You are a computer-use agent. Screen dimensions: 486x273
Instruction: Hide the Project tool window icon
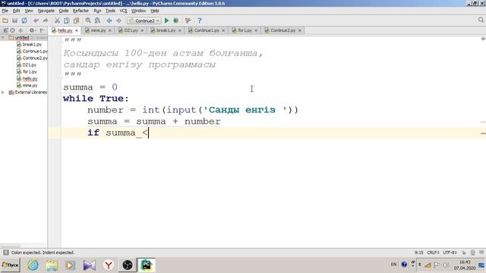coord(43,30)
